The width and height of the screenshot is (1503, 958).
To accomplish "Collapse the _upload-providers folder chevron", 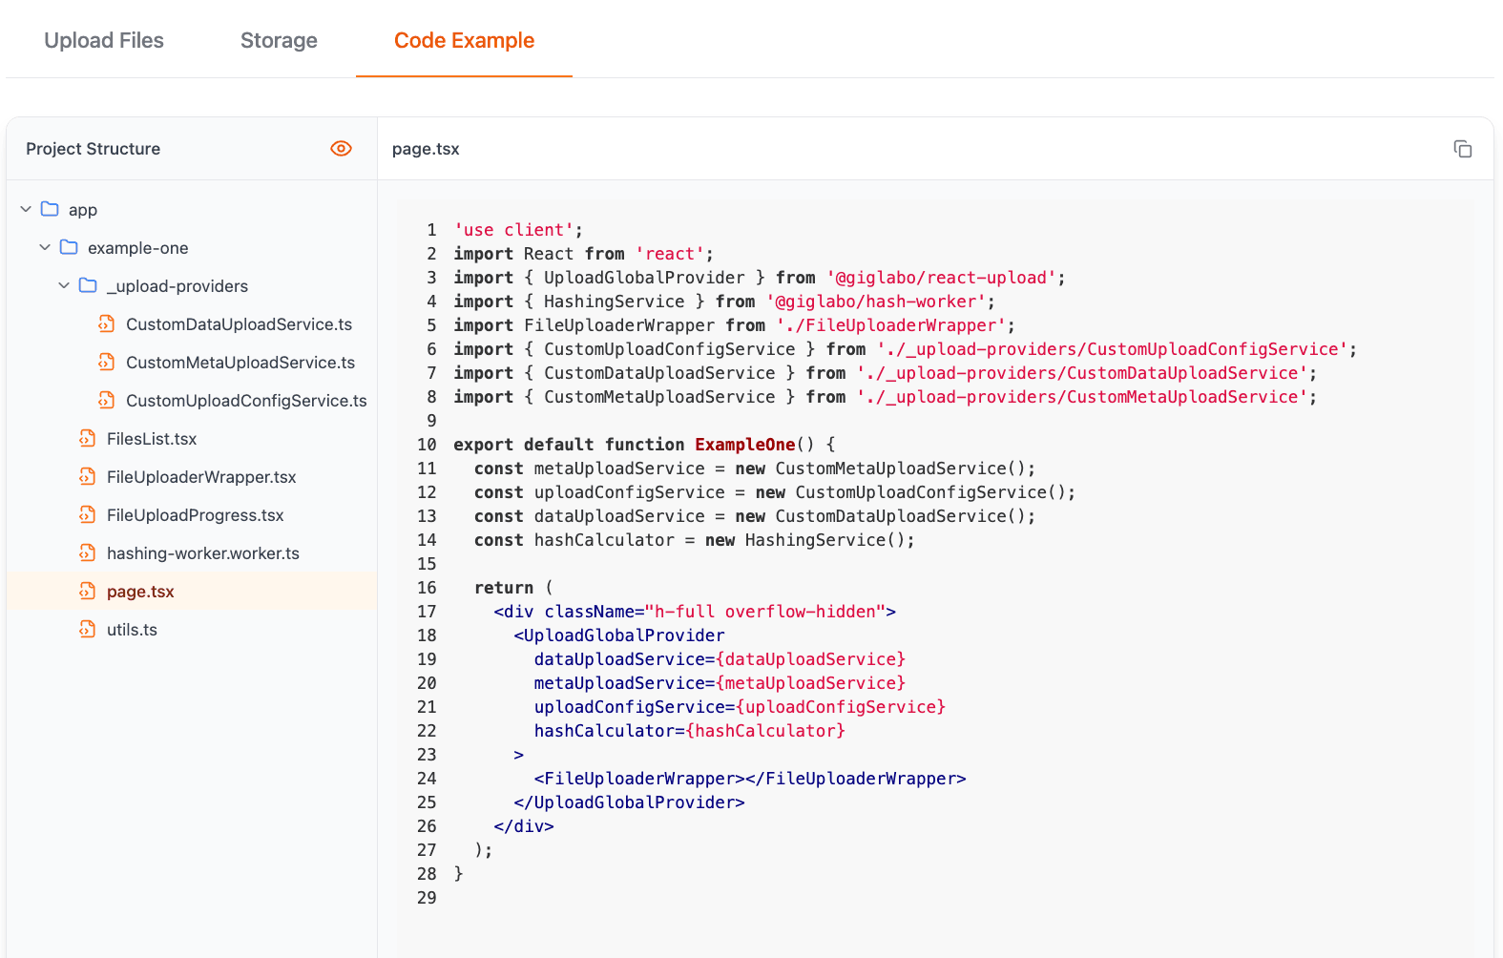I will pos(64,285).
